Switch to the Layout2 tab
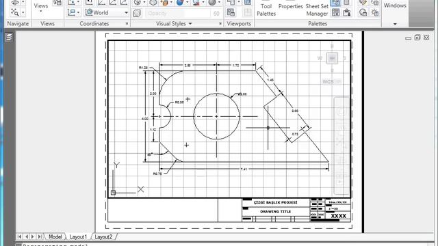 click(x=103, y=237)
